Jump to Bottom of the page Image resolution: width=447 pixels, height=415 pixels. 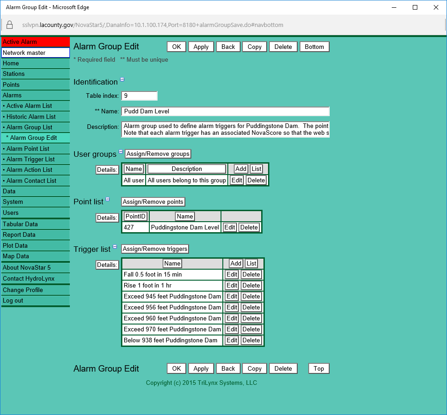point(314,46)
